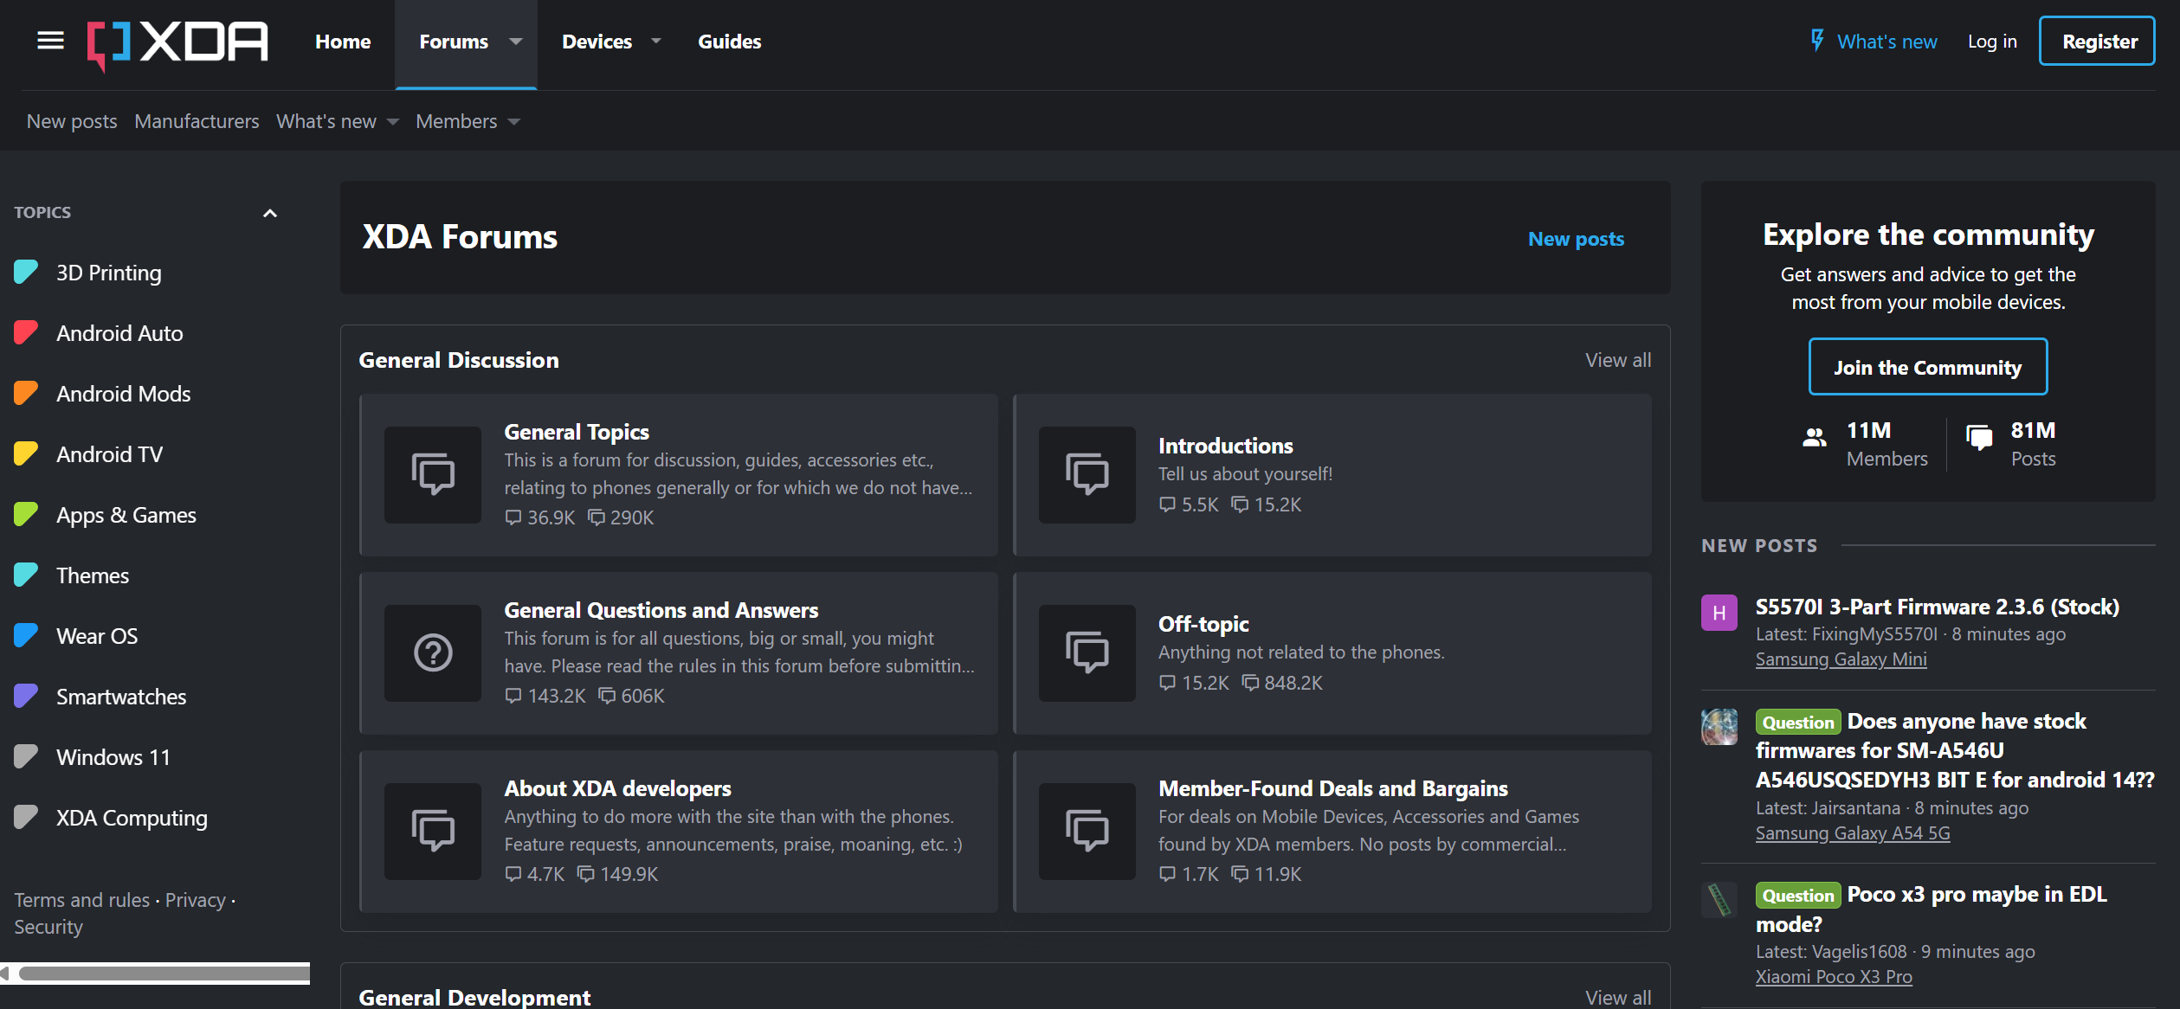Collapse the Topics sidebar section
The width and height of the screenshot is (2180, 1009).
click(x=270, y=213)
